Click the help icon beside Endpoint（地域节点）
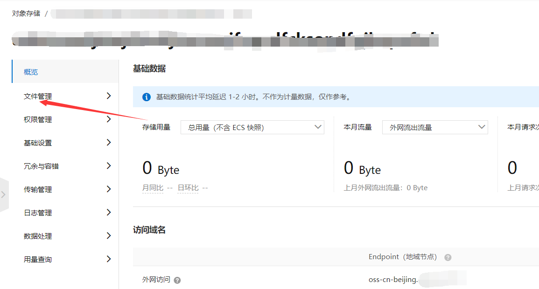Screen dimensions: 539x289 coord(448,257)
